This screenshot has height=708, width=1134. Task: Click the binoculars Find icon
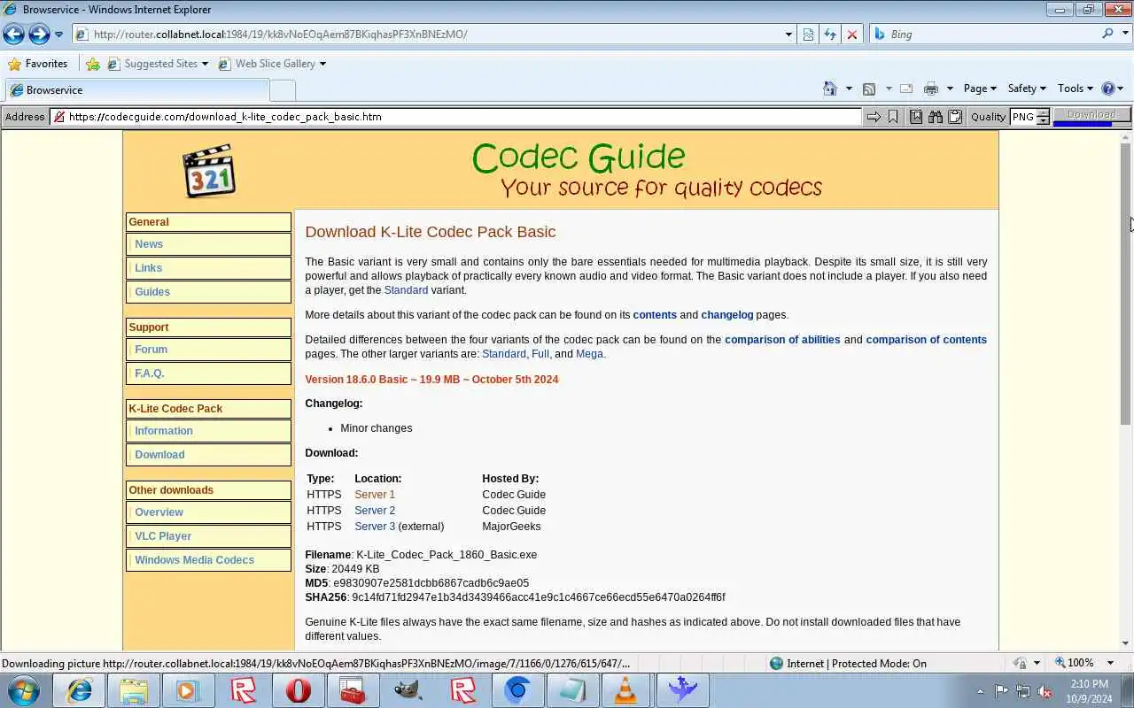coord(936,117)
